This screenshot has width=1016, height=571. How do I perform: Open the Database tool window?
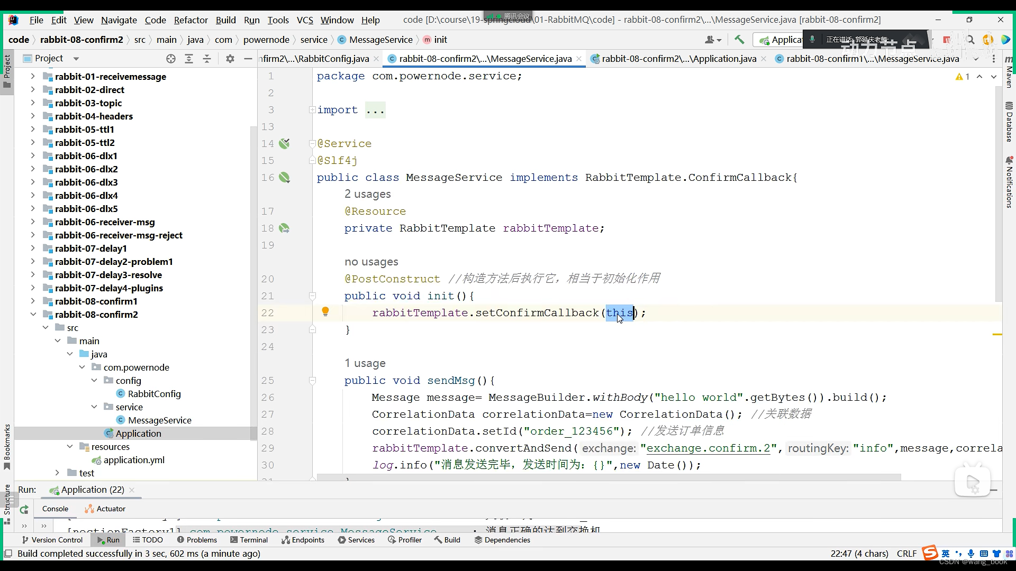click(1009, 123)
